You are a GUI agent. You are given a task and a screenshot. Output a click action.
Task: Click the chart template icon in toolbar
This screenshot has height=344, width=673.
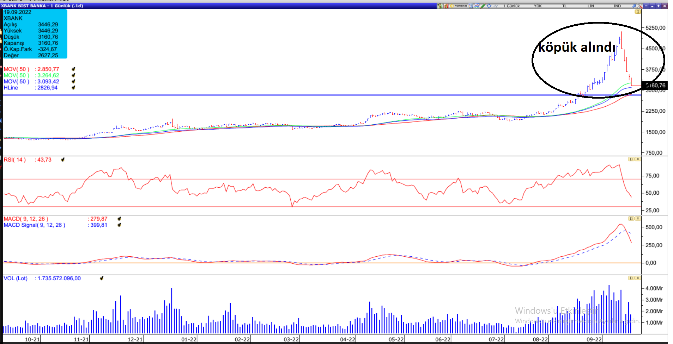(x=477, y=6)
